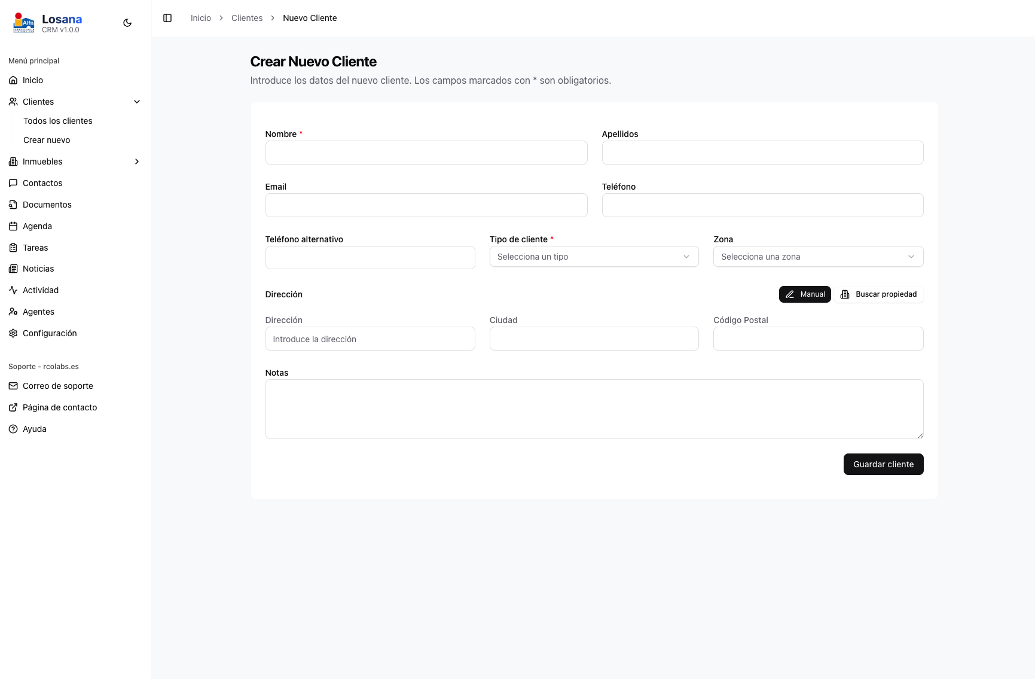Open Inmuebles via its building icon
This screenshot has width=1035, height=679.
(13, 162)
